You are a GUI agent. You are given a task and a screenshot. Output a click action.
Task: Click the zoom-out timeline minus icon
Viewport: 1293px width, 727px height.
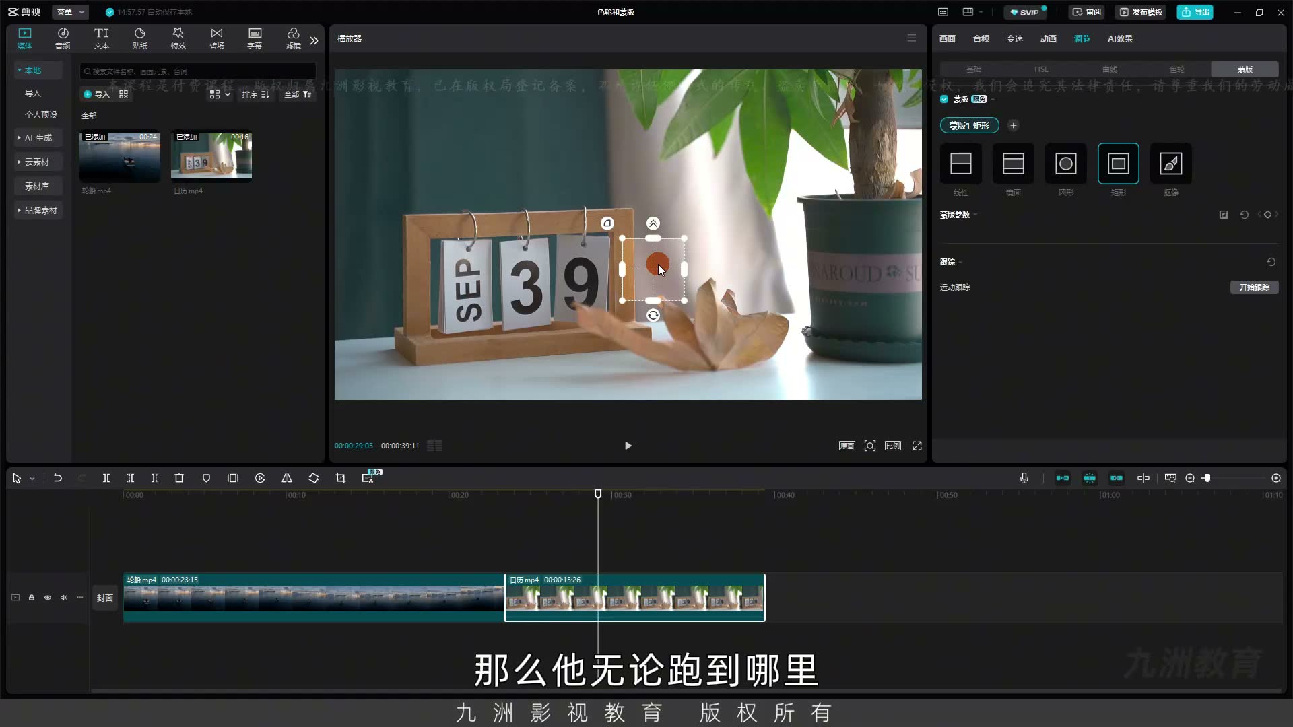[1190, 478]
